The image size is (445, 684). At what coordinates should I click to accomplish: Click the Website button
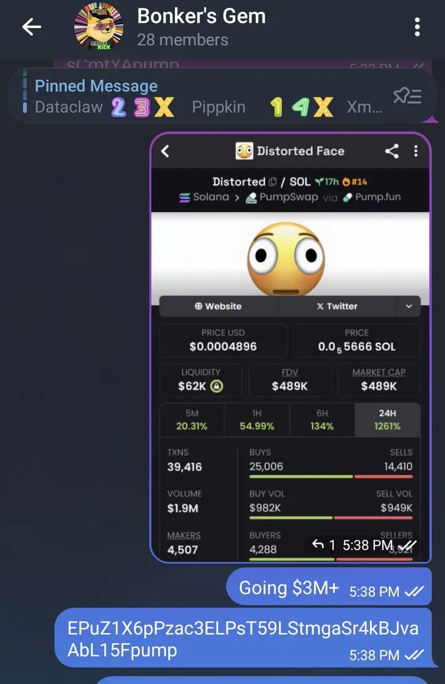218,306
